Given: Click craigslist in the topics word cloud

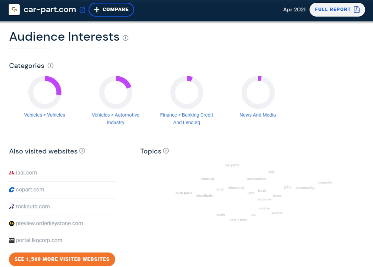Looking at the screenshot, I should click(x=325, y=182).
